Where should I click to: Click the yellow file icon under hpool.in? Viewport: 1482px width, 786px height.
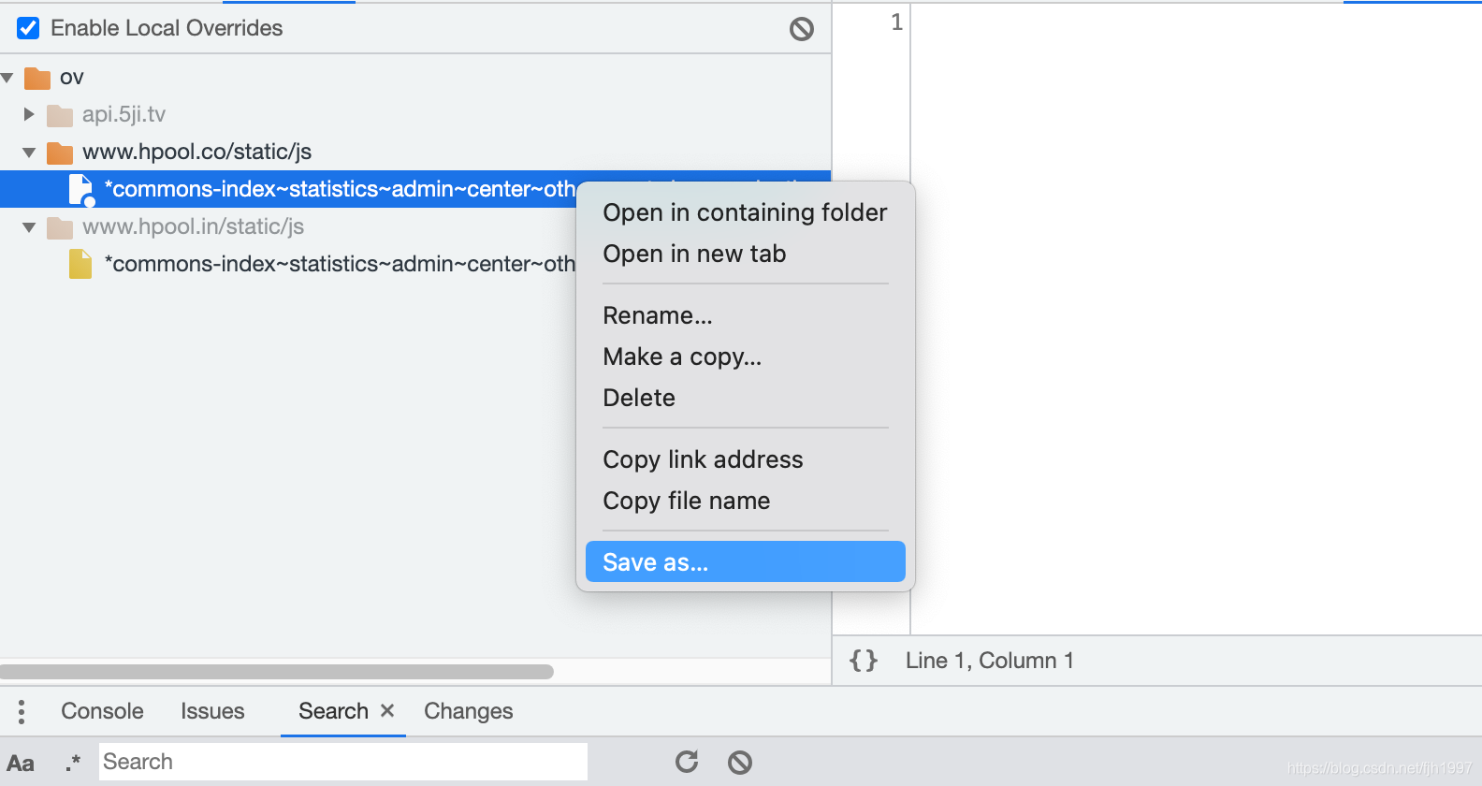coord(80,264)
